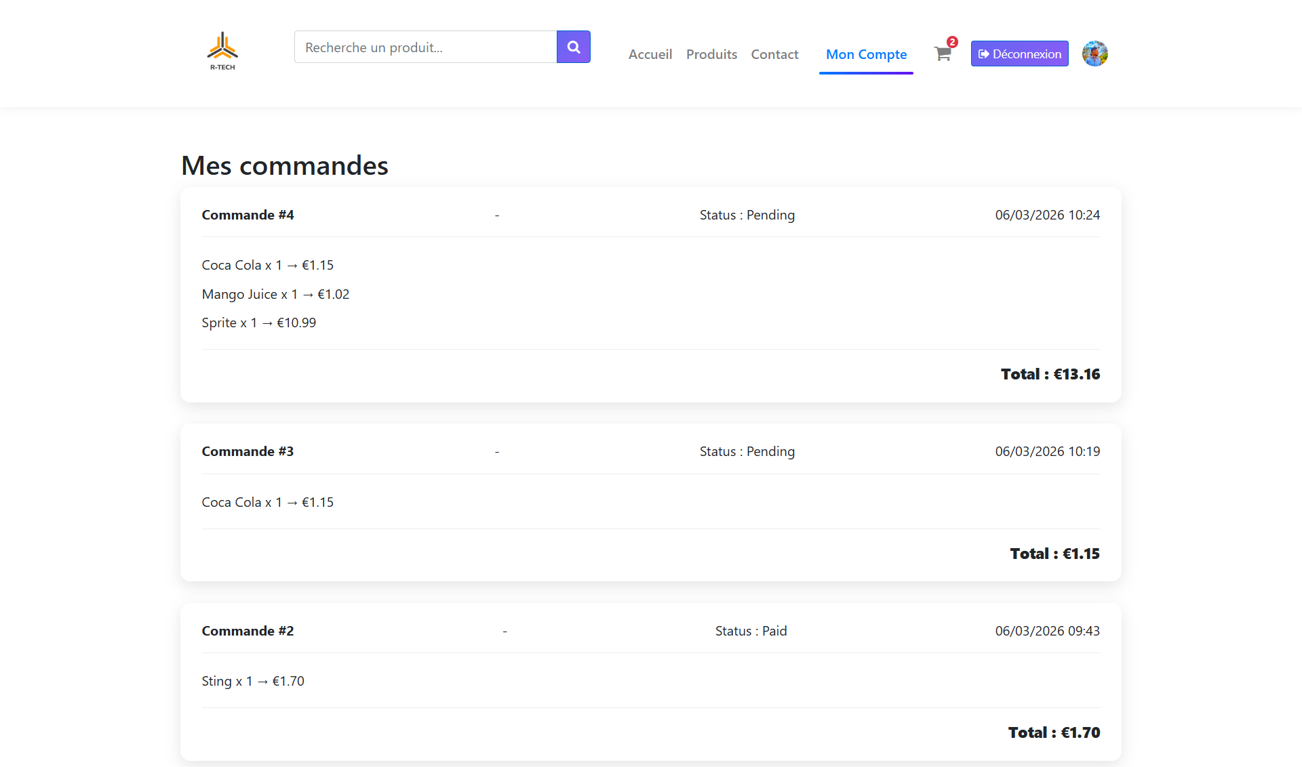This screenshot has height=767, width=1302.
Task: Click Status Pending on order #4
Action: point(747,215)
